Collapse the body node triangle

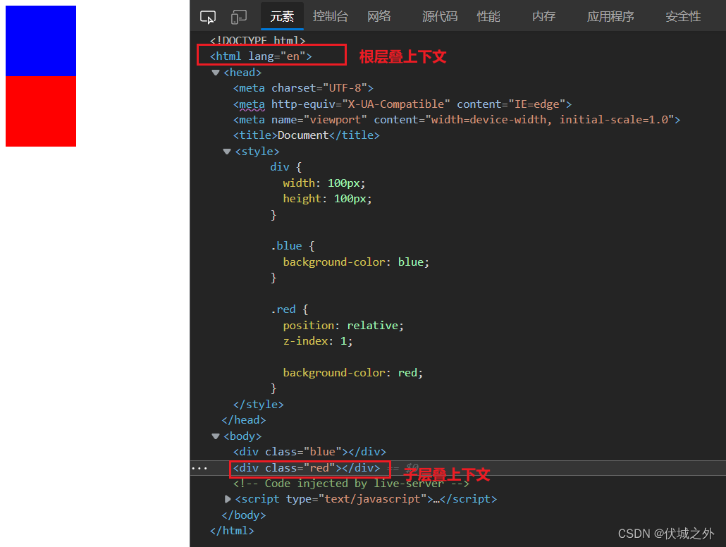[x=215, y=436]
